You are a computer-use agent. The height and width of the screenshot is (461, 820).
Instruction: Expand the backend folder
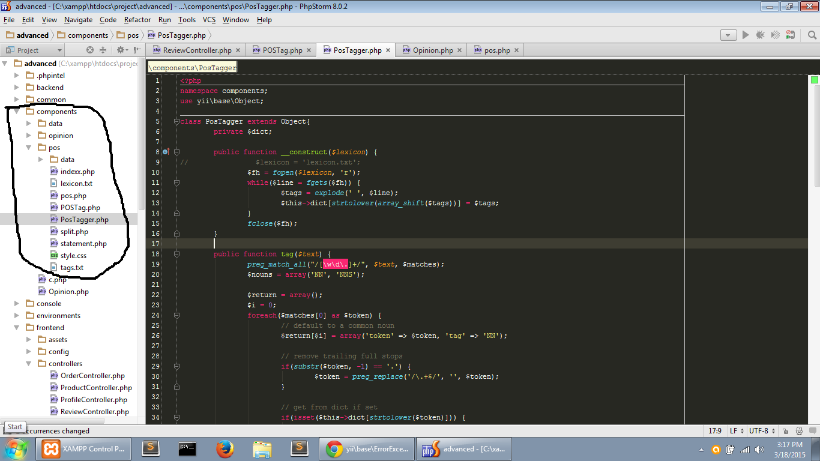click(17, 88)
